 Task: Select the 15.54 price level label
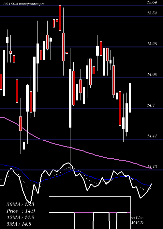tap(152, 13)
